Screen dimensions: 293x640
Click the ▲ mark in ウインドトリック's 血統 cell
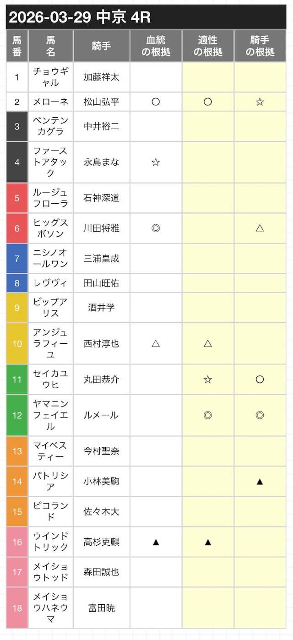156,542
